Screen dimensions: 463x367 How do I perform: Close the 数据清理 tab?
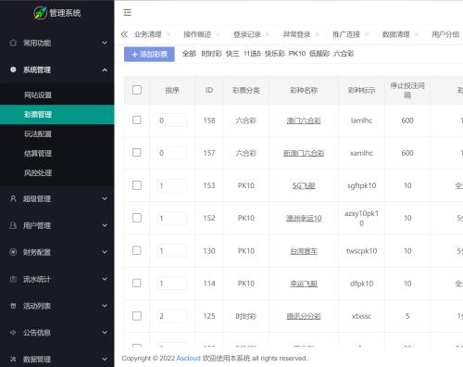tap(417, 34)
